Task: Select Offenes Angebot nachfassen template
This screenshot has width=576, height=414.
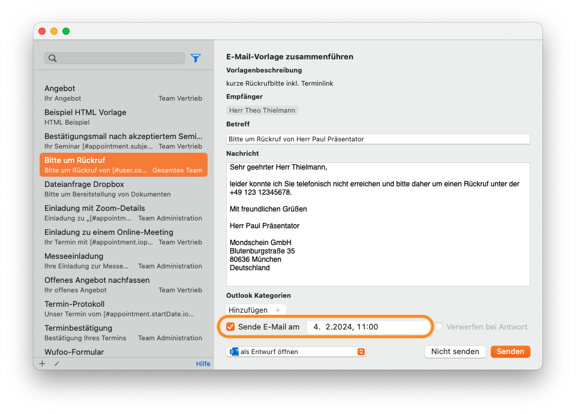Action: click(x=124, y=285)
